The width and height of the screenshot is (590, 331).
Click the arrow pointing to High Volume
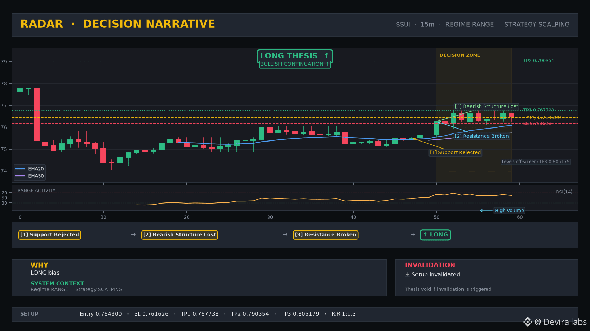[486, 211]
